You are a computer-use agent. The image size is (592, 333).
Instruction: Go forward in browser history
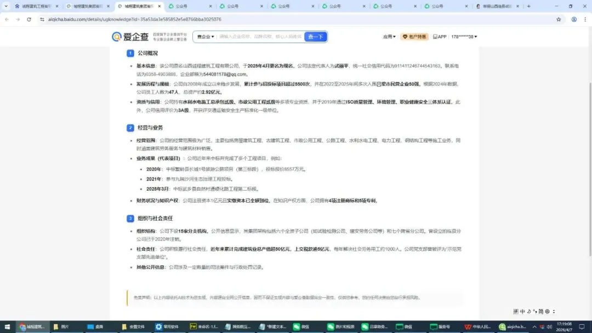18,19
